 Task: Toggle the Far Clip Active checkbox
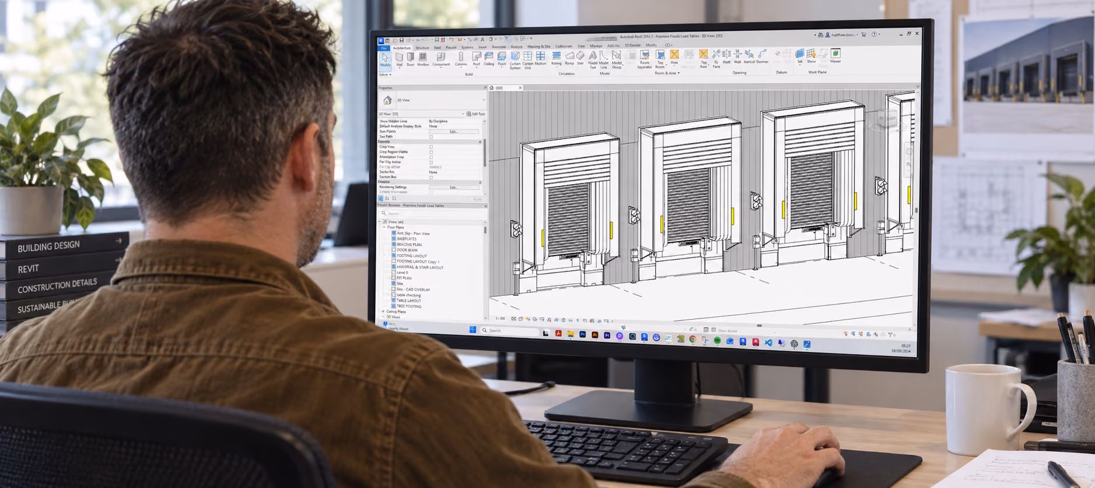click(x=431, y=162)
